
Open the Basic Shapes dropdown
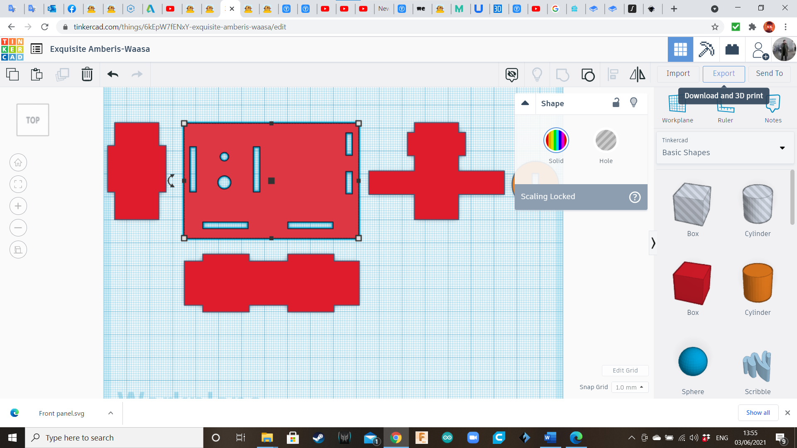point(782,148)
